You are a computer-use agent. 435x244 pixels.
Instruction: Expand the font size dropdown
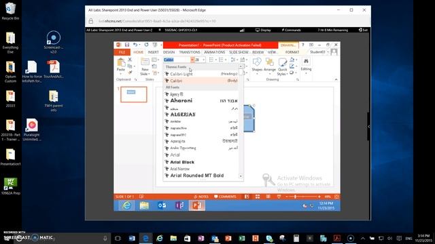(x=204, y=60)
